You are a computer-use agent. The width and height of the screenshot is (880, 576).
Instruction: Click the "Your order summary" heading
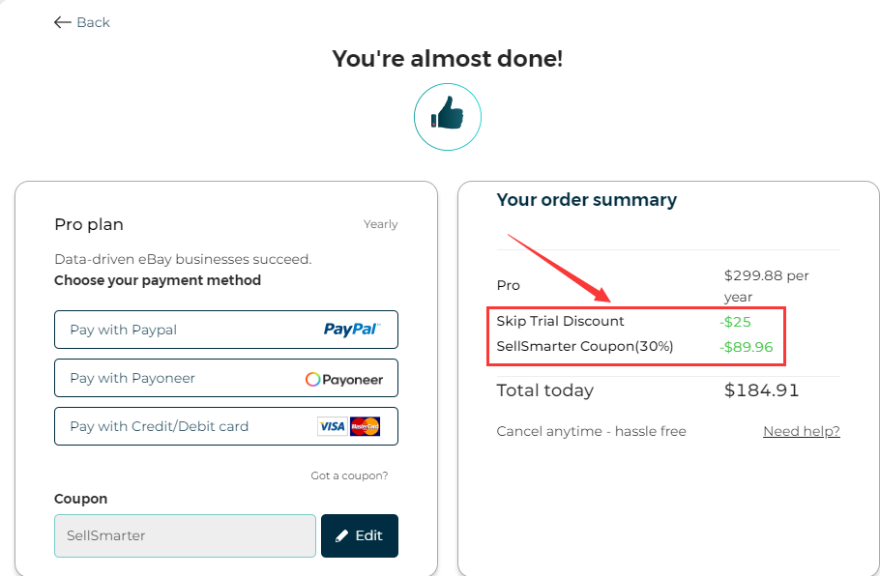(x=586, y=200)
